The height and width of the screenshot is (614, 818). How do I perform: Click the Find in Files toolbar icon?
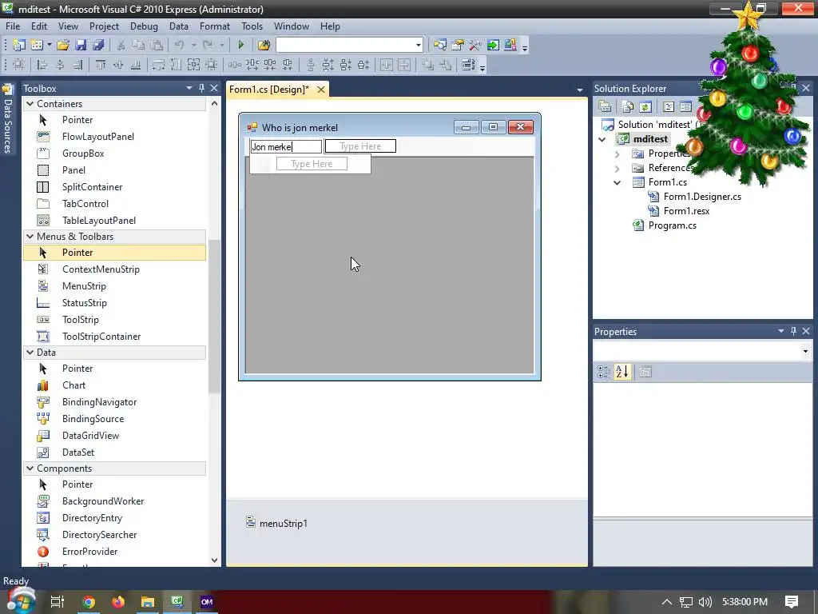pyautogui.click(x=264, y=45)
